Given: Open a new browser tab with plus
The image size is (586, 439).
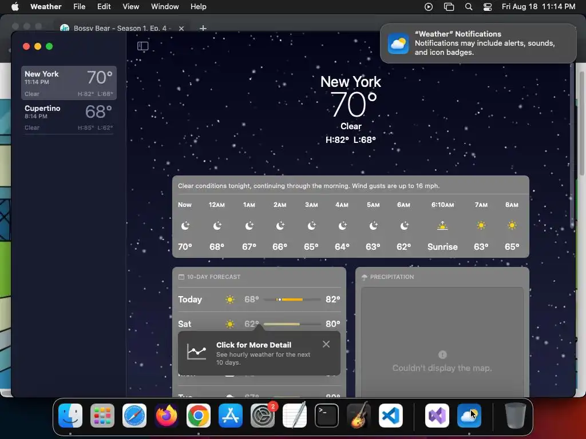Looking at the screenshot, I should [203, 28].
